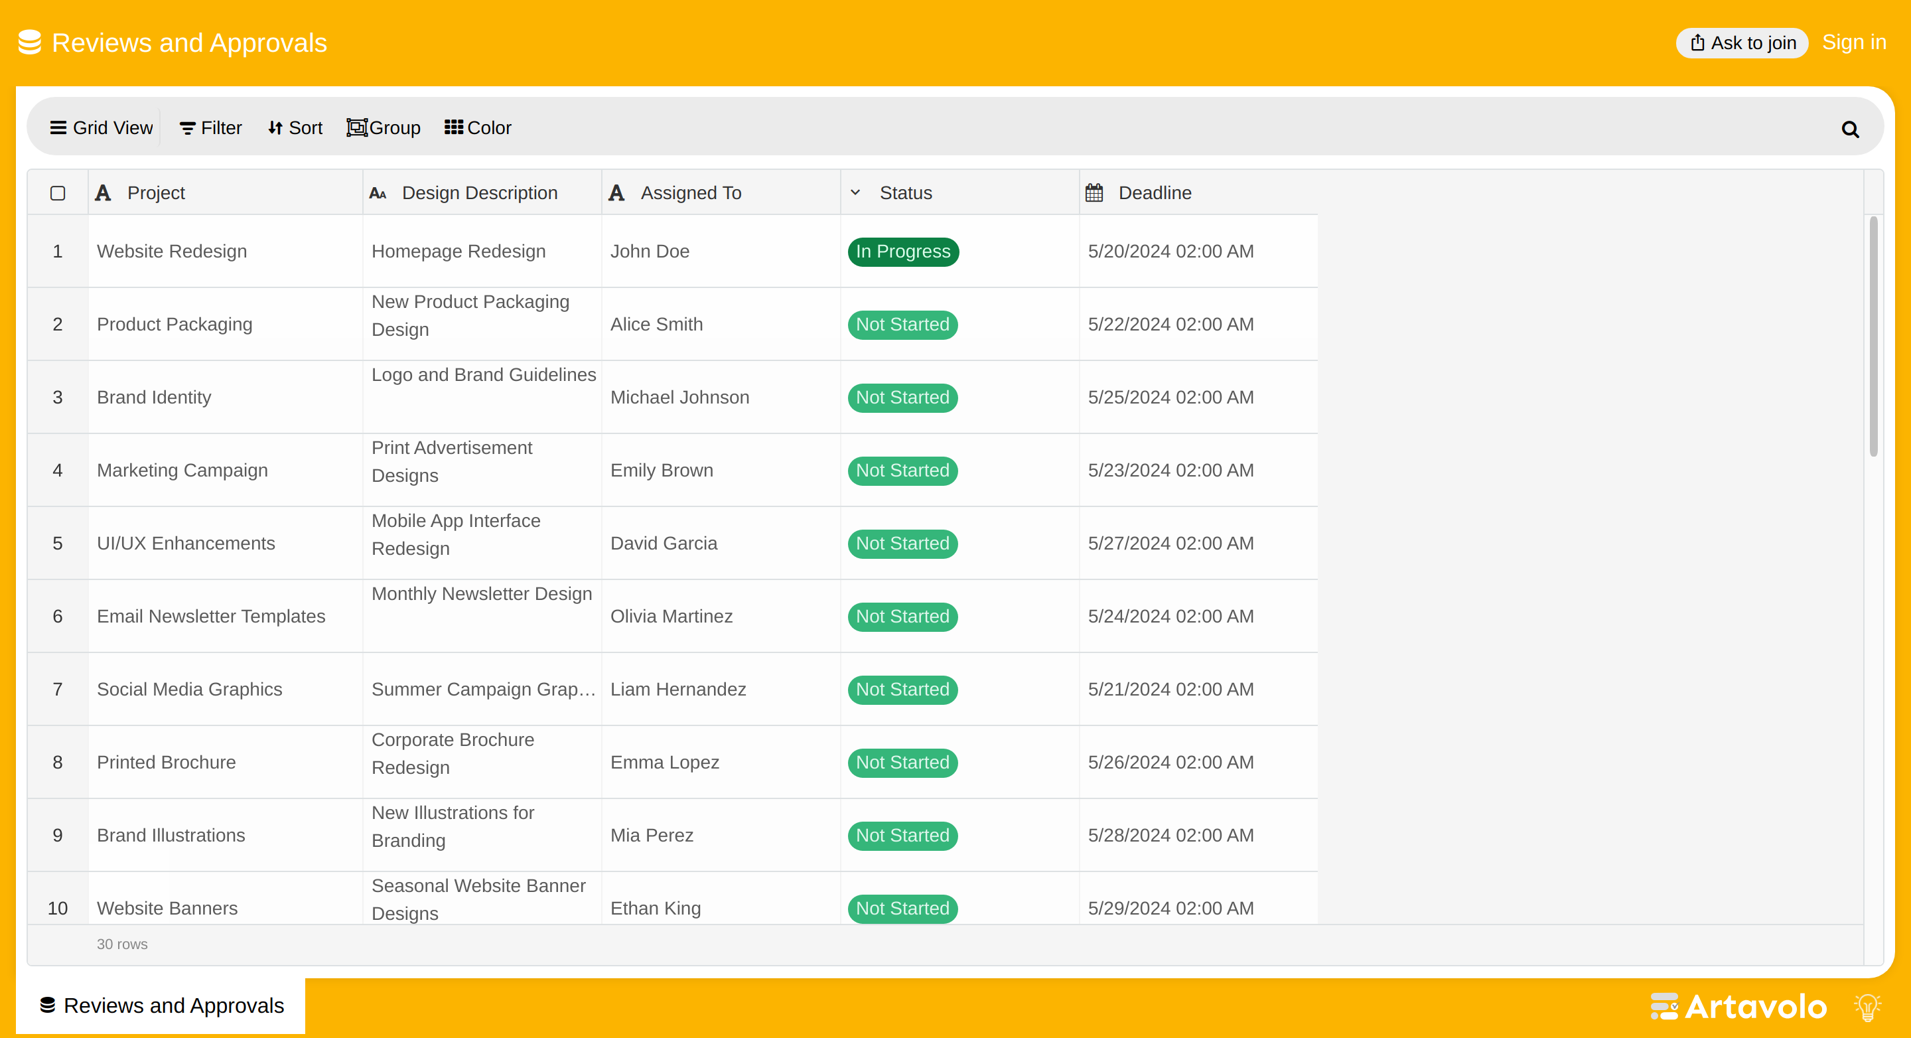Click the database stack icon beside the title
Screen dimensions: 1911x1038
(x=30, y=42)
